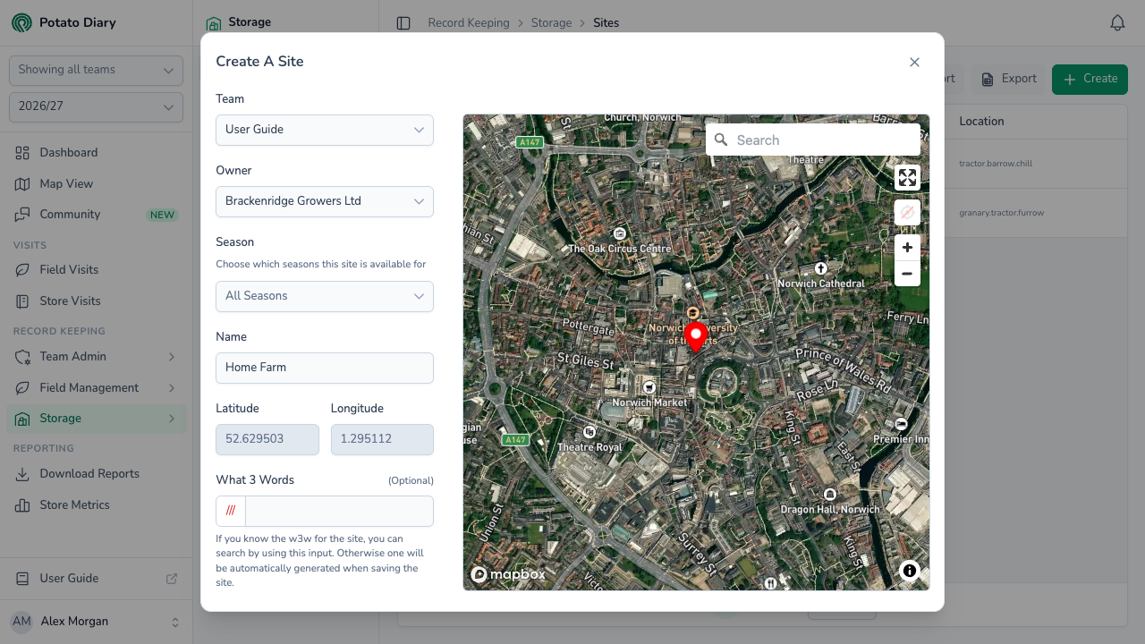The width and height of the screenshot is (1145, 644).
Task: Click the Export button
Action: point(1009,79)
